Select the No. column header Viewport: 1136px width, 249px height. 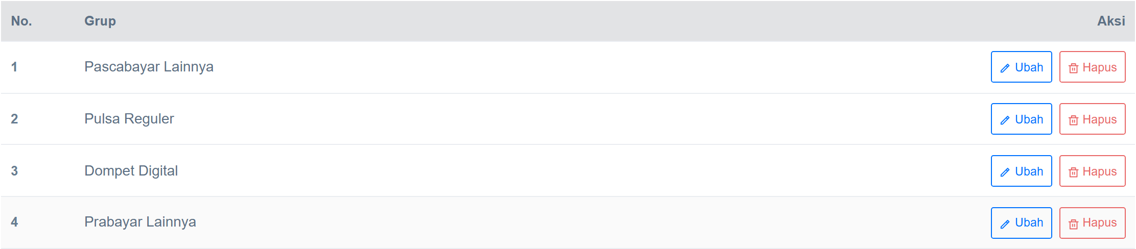tap(21, 21)
